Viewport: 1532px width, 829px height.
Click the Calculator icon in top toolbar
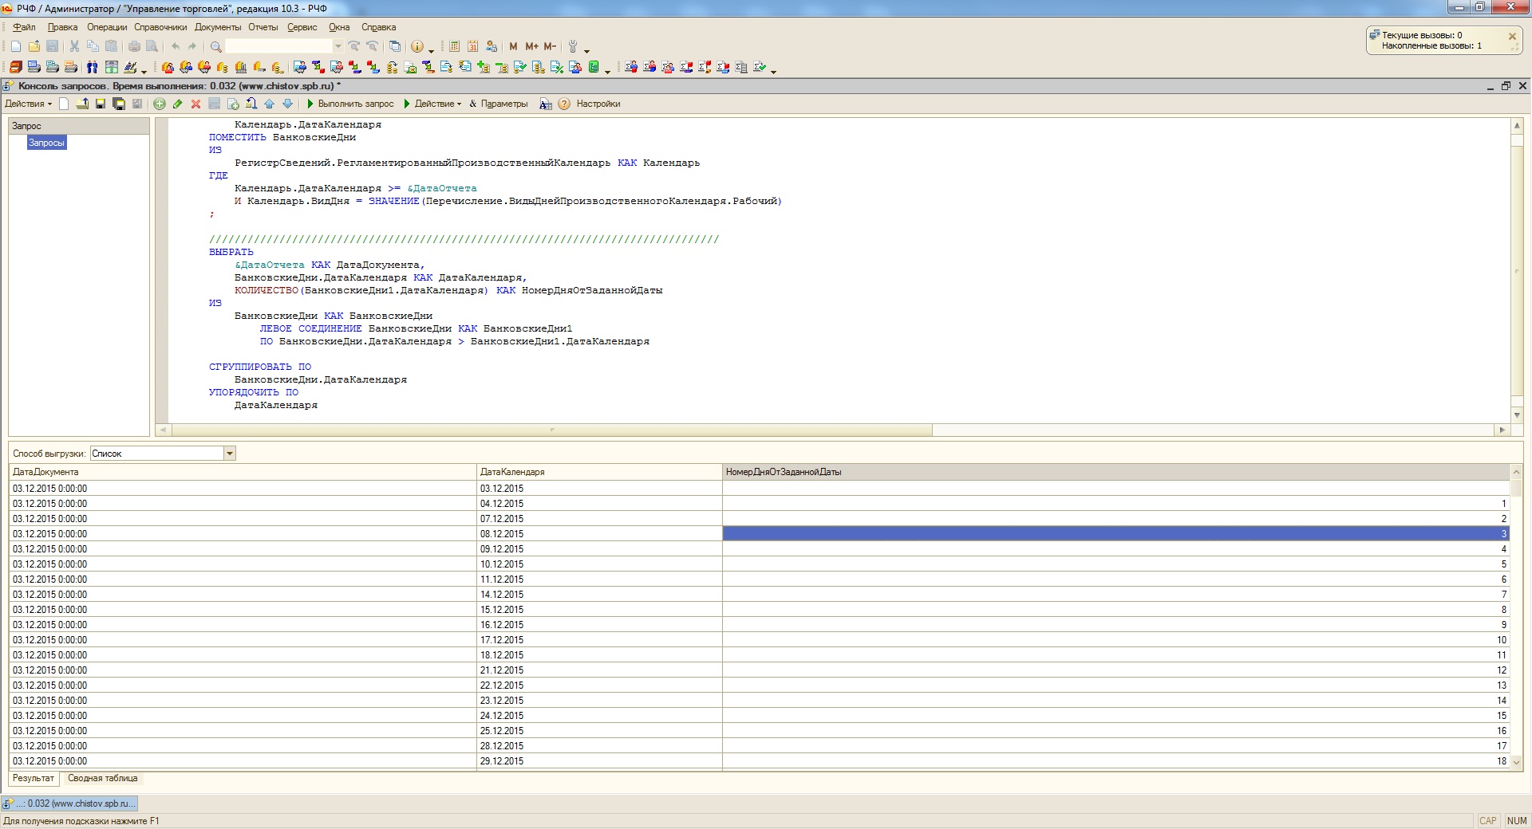(455, 46)
